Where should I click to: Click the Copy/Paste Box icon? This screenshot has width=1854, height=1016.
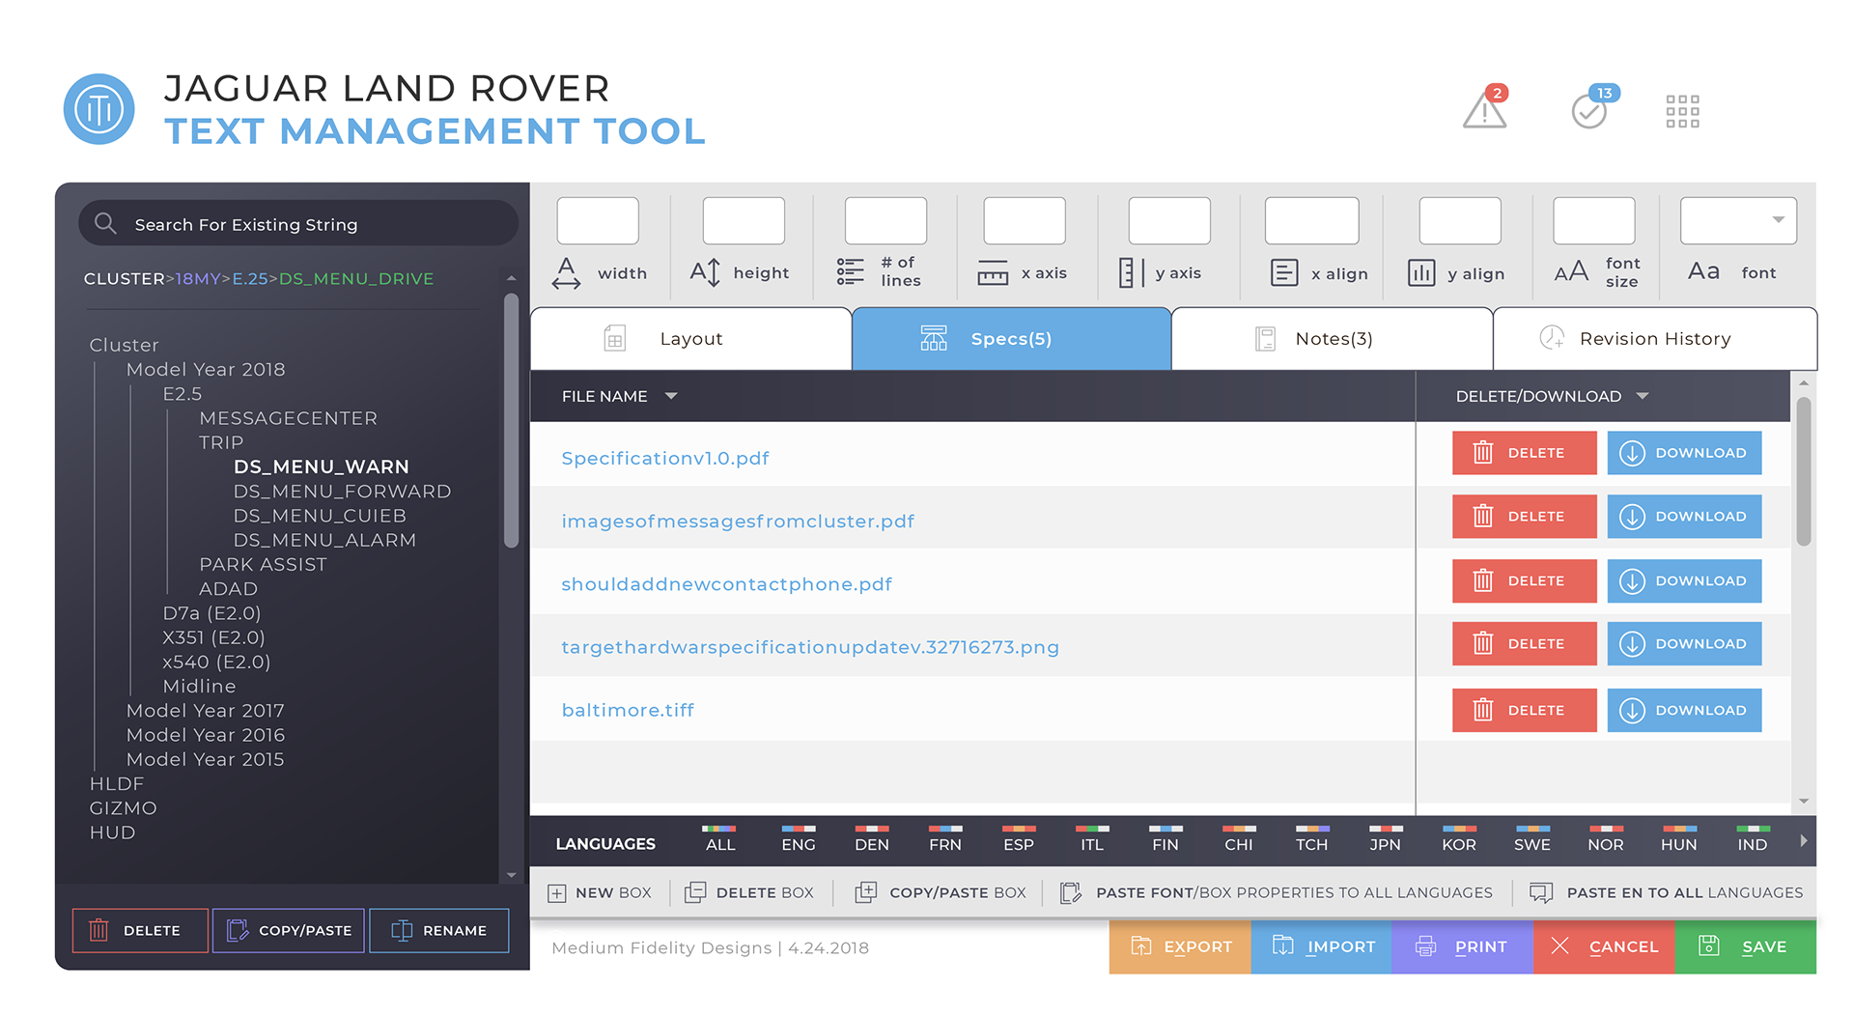pos(866,892)
